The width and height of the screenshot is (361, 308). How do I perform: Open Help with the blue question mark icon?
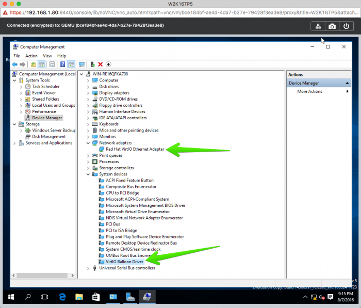point(62,64)
